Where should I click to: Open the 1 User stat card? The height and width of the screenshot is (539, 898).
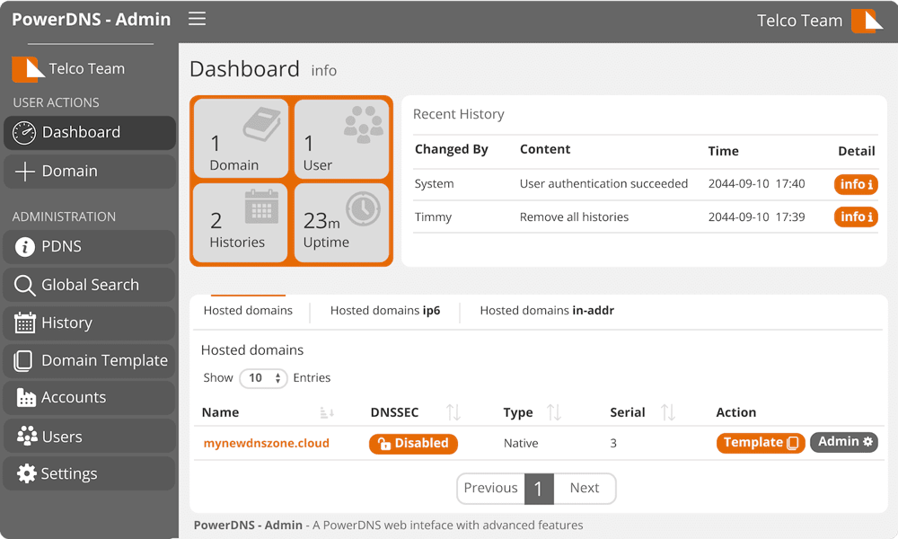tap(342, 138)
